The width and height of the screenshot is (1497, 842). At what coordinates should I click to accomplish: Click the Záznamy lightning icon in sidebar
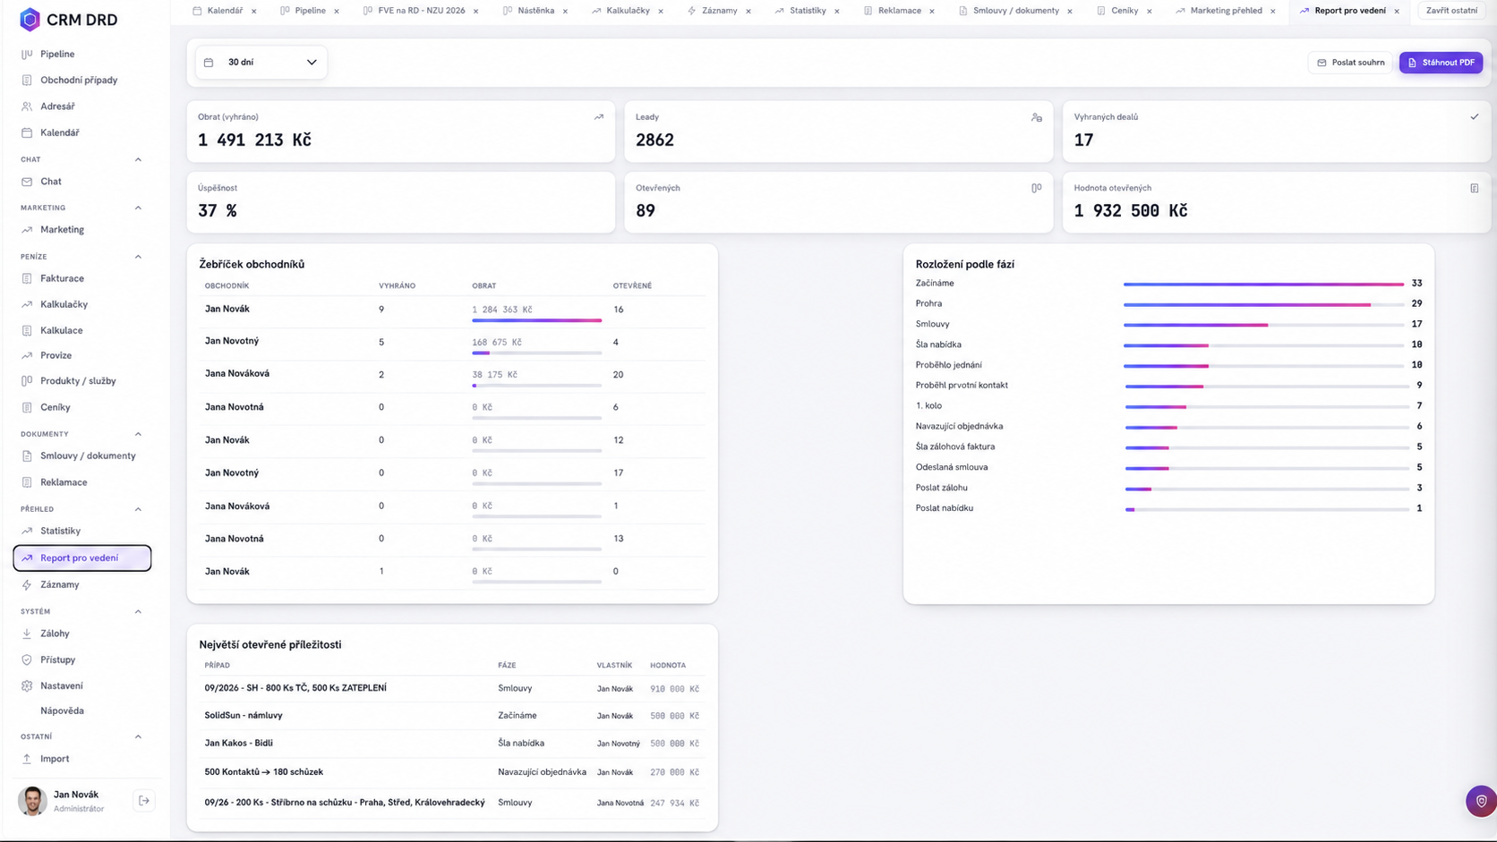[27, 584]
